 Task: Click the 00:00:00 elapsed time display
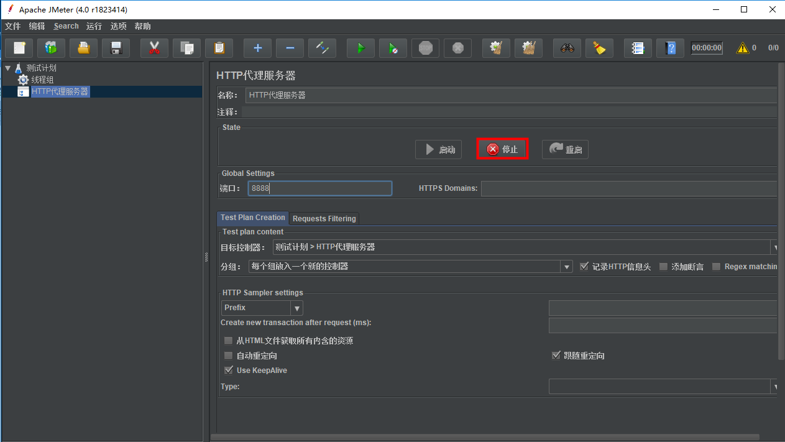click(707, 48)
